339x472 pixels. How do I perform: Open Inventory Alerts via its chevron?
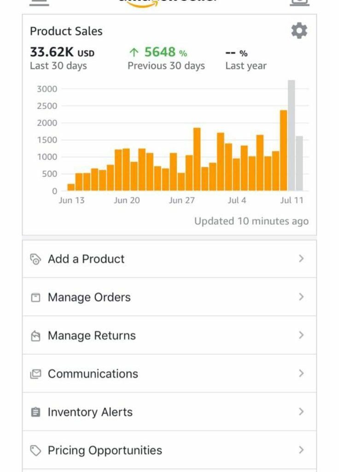click(301, 412)
